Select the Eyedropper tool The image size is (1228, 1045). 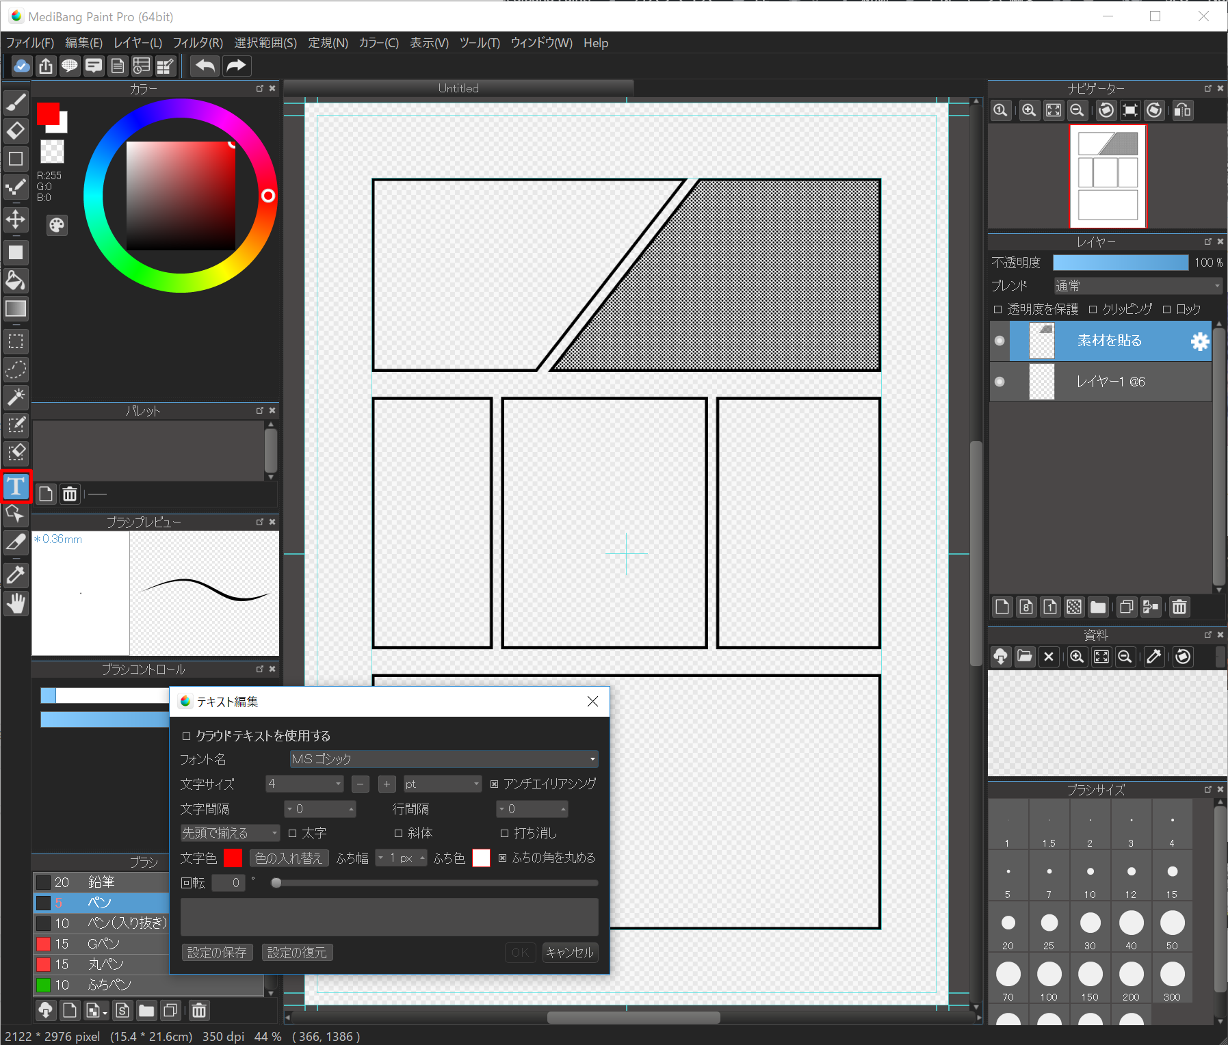pyautogui.click(x=16, y=575)
